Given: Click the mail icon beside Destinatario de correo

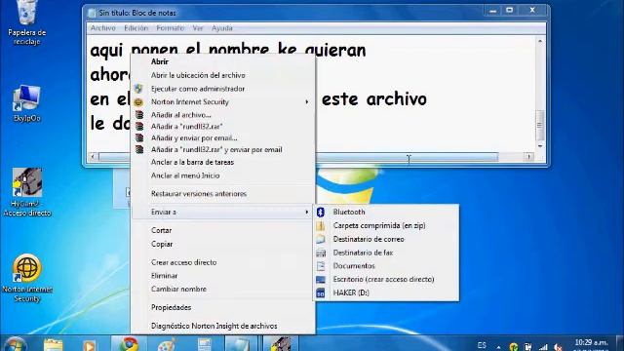Looking at the screenshot, I should [321, 239].
